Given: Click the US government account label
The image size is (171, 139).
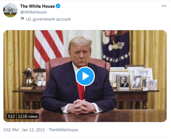Looking at the screenshot, I should 49,19.
